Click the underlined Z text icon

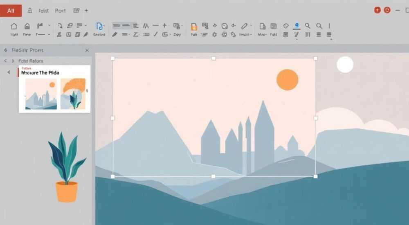(x=136, y=34)
